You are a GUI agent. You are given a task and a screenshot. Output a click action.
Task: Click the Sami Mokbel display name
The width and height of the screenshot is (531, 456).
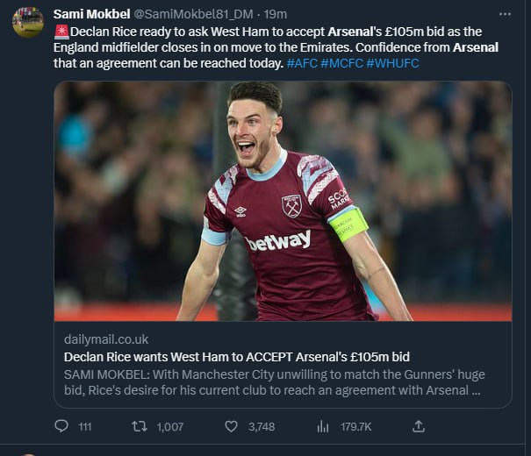click(x=92, y=14)
